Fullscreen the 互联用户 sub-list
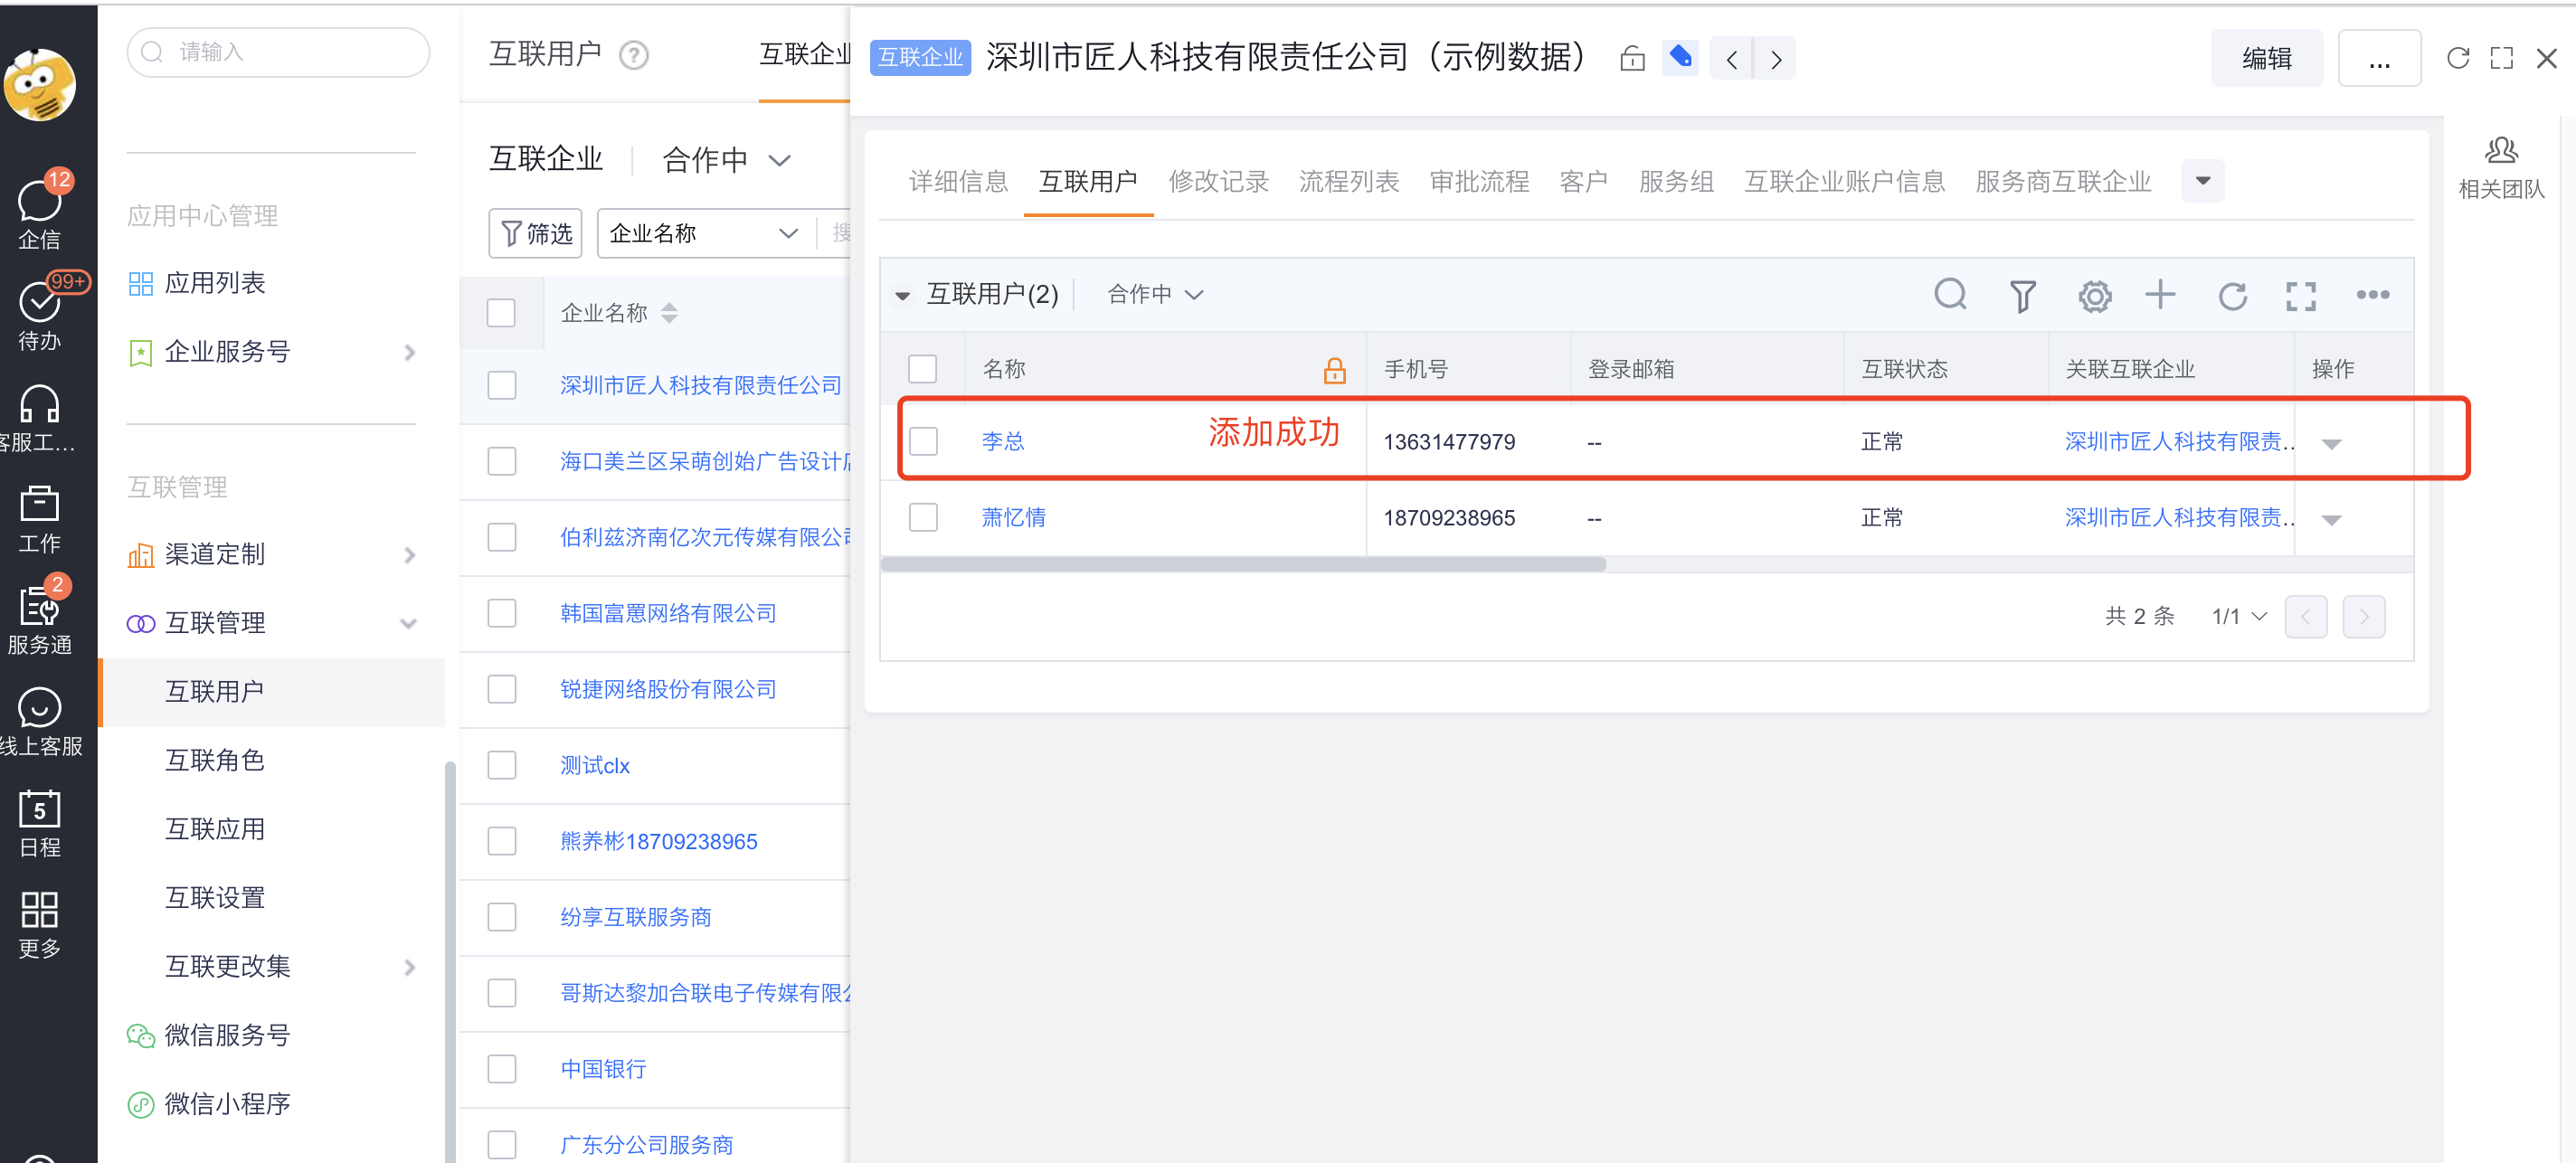2576x1163 pixels. click(2300, 296)
